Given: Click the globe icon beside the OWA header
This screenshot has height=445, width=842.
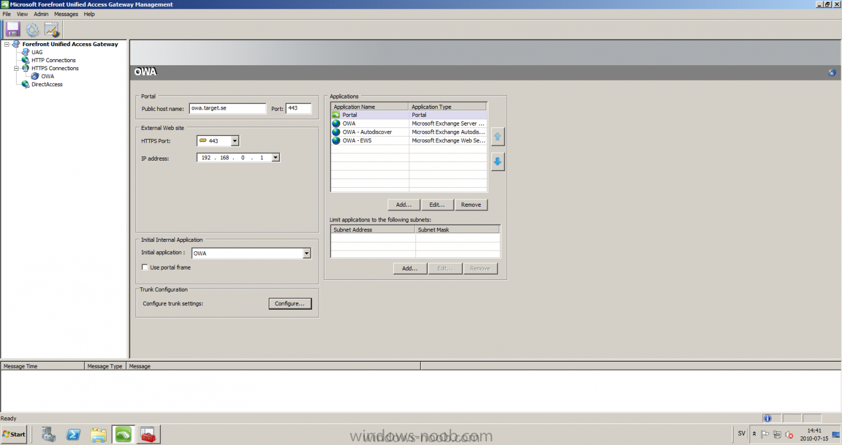Looking at the screenshot, I should tap(832, 73).
